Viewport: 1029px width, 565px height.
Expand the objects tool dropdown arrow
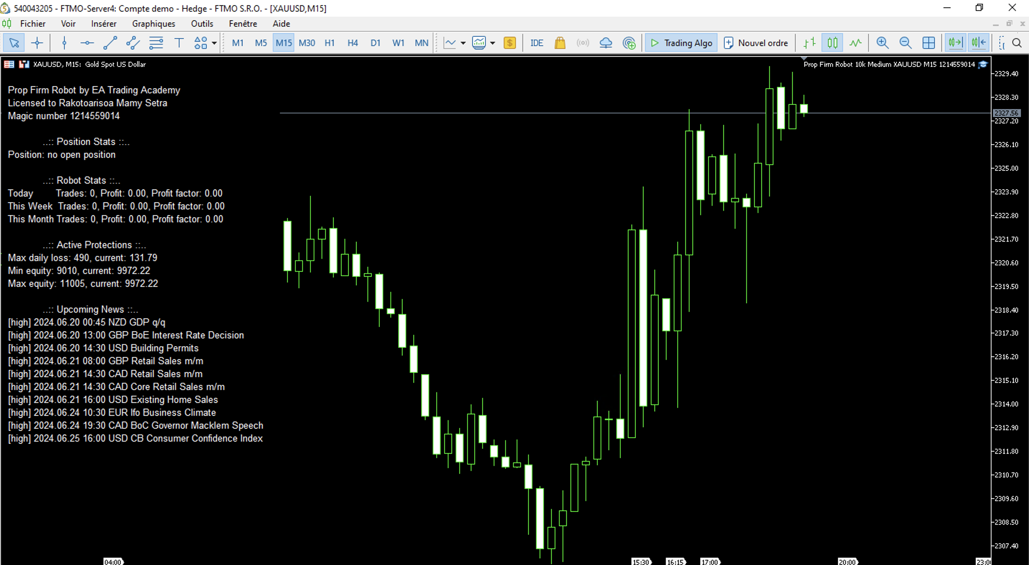point(214,43)
